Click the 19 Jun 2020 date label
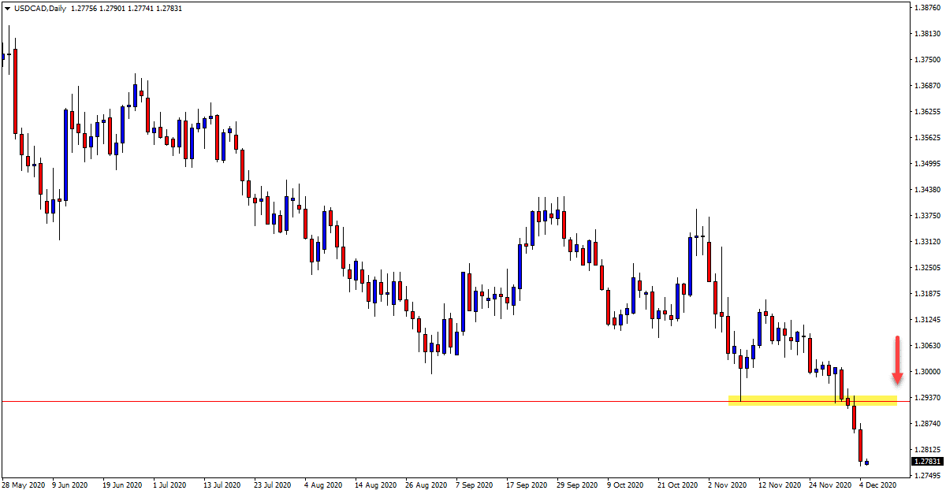This screenshot has width=946, height=494. 124,485
